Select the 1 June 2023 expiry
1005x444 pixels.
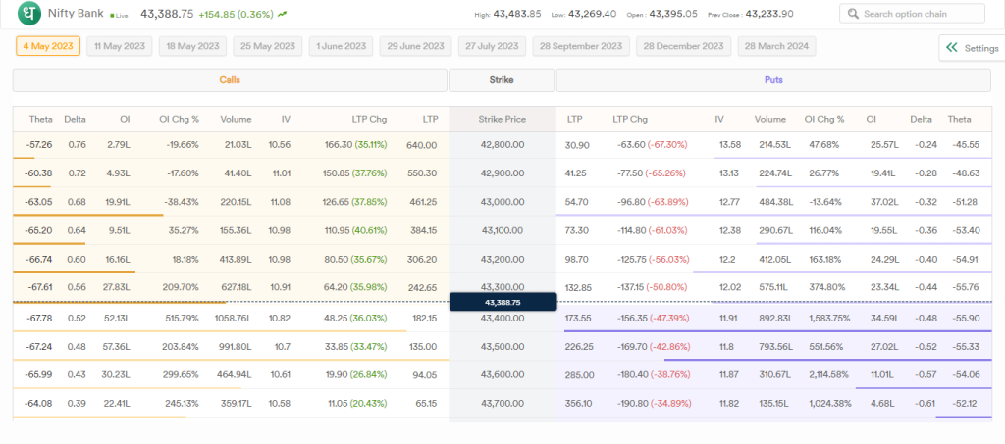(341, 46)
